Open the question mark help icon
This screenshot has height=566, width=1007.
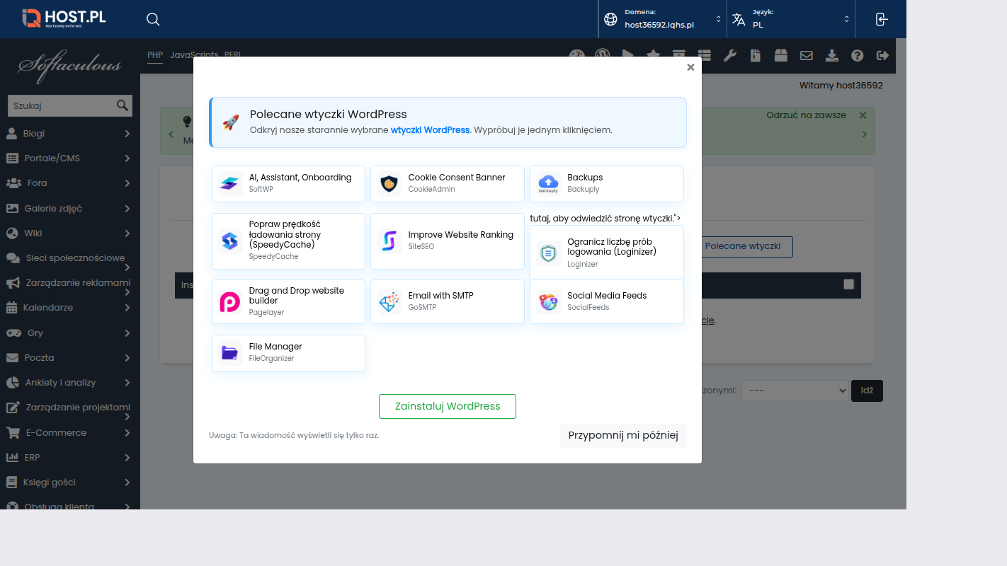[858, 55]
